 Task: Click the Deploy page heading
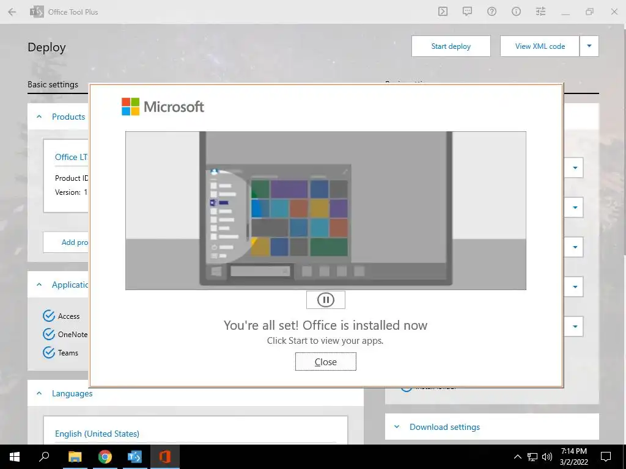tap(46, 47)
